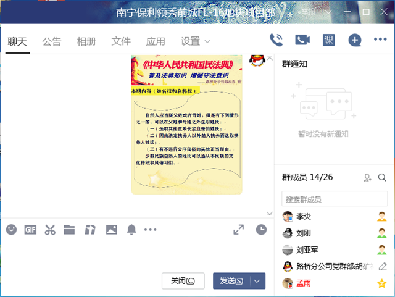
Task: Open message history with the clock icon
Action: coord(261,230)
